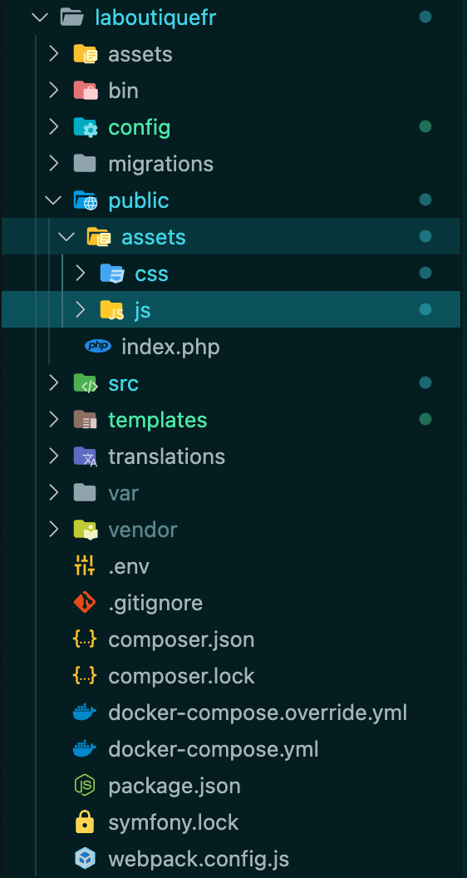
Task: Open the composer.json file
Action: [x=181, y=640]
